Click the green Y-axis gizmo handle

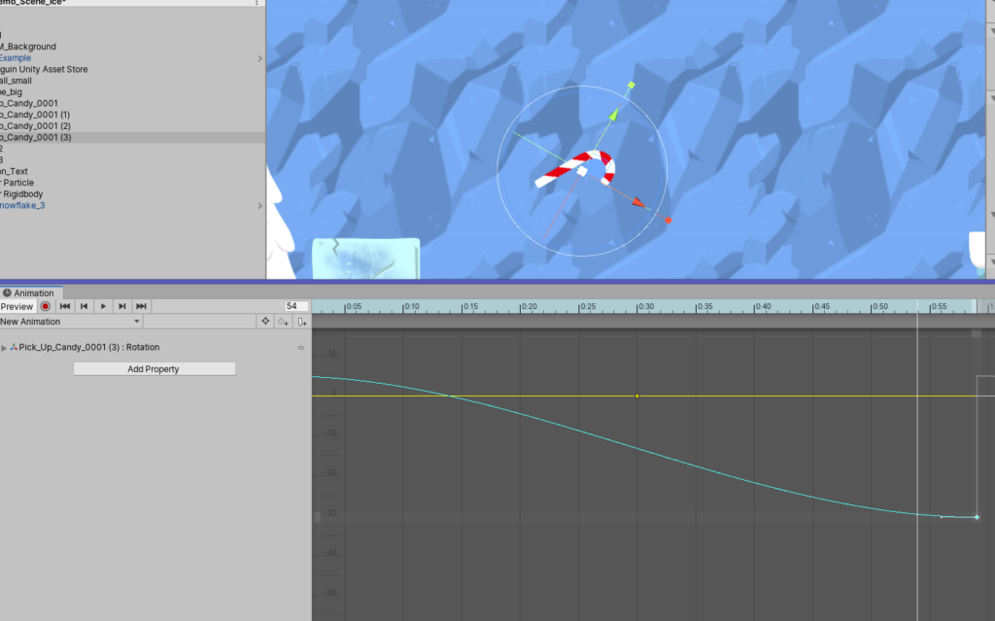(x=631, y=86)
